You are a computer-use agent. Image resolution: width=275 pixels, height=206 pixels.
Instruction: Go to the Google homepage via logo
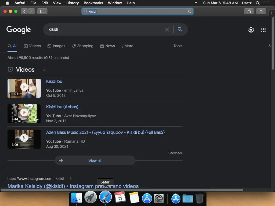tap(19, 30)
